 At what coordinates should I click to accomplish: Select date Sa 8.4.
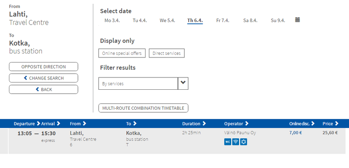pyautogui.click(x=250, y=20)
